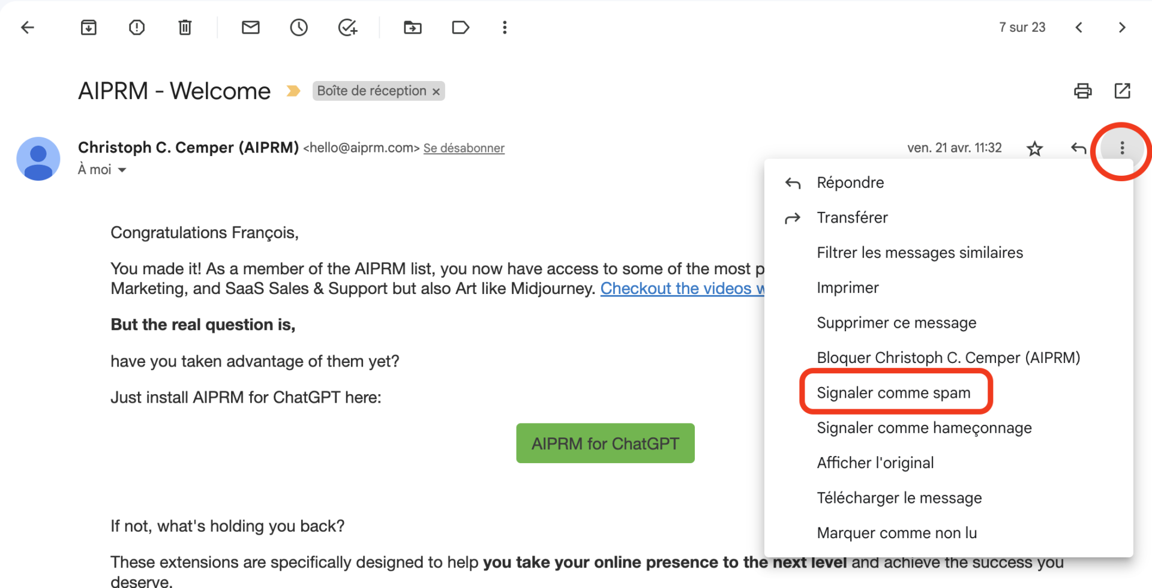Select Télécharger le message
The height and width of the screenshot is (588, 1152).
(949, 498)
